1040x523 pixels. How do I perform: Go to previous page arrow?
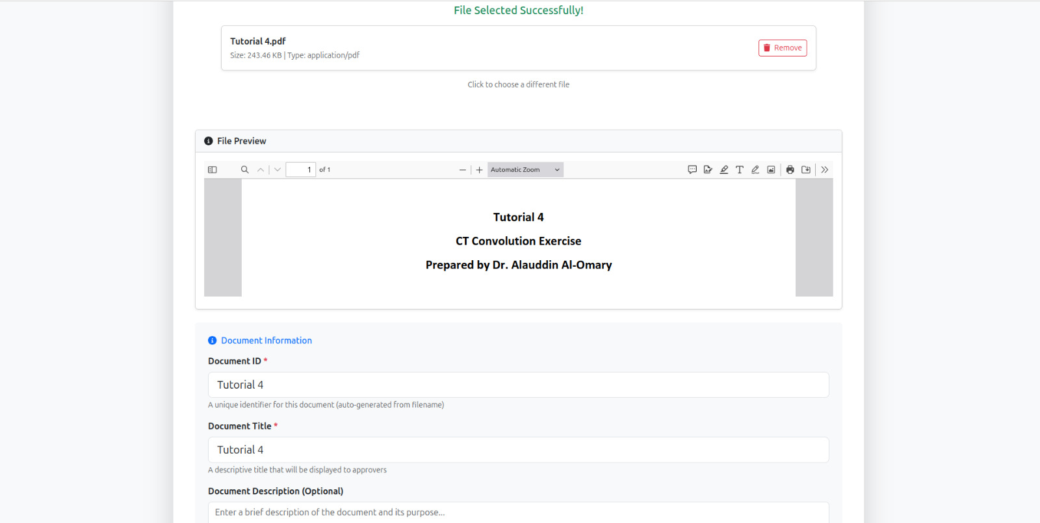[261, 170]
